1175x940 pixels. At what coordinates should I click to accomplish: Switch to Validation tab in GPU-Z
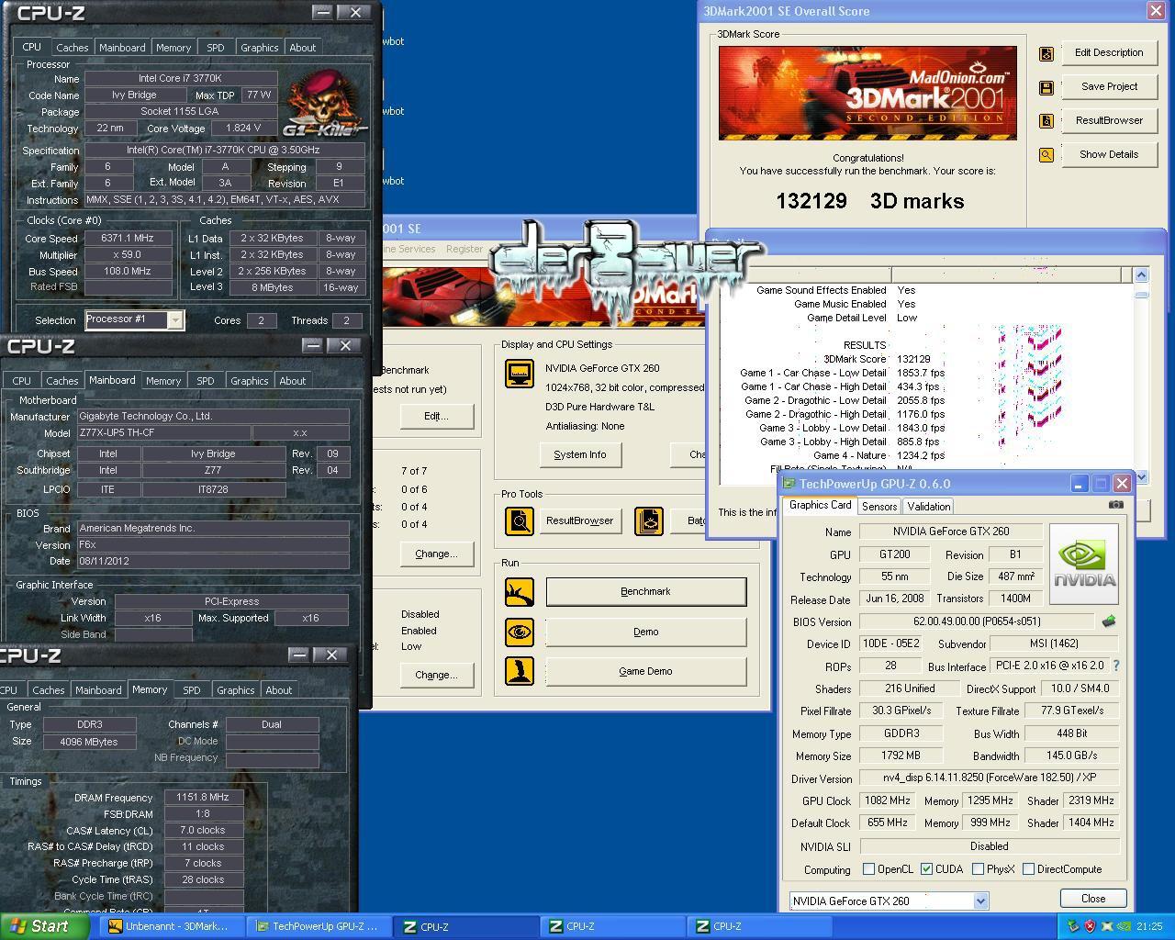coord(928,507)
